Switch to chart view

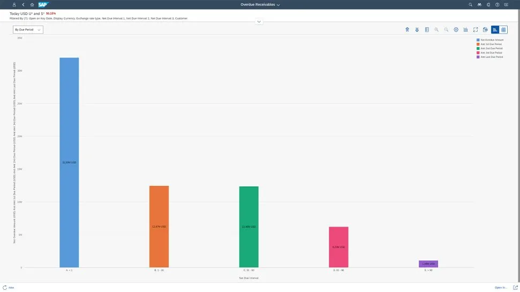pyautogui.click(x=495, y=29)
